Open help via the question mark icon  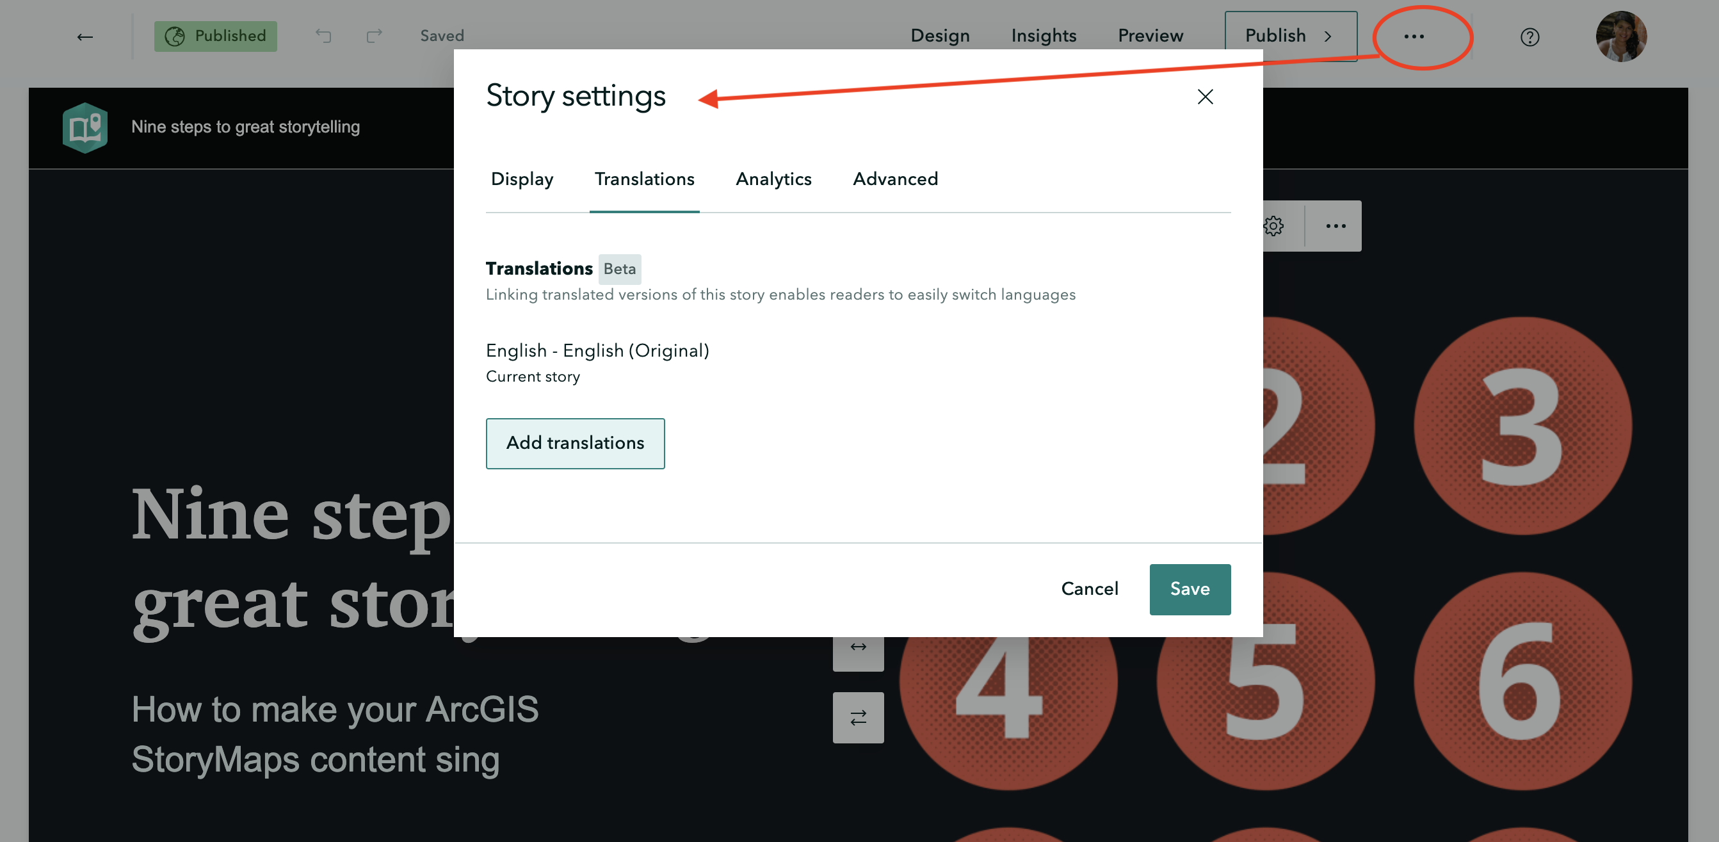(1529, 36)
